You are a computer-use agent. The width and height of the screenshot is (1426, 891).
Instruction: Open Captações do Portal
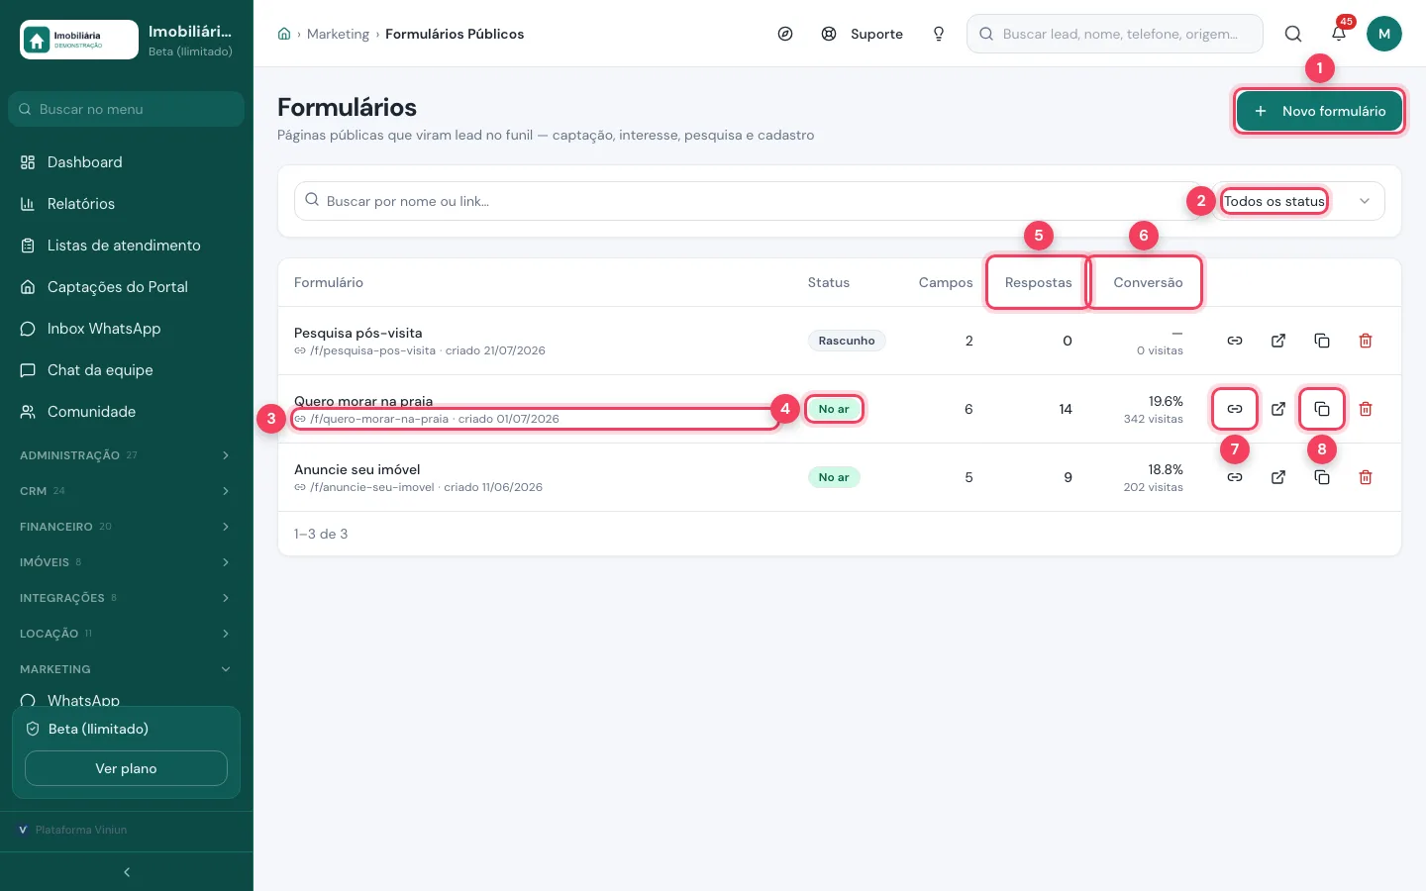tap(126, 287)
